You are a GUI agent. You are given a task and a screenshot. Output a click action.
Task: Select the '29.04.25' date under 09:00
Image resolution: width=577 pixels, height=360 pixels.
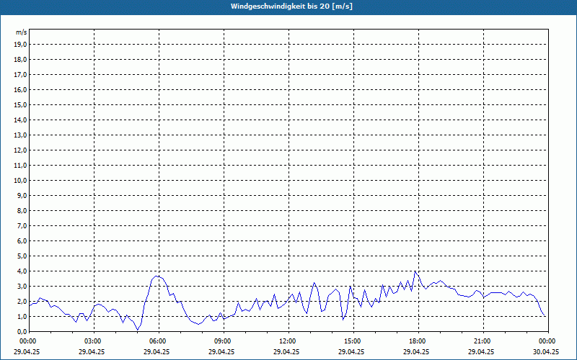coord(221,351)
